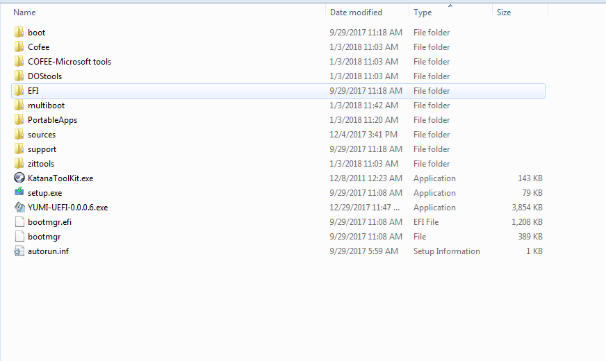
Task: Select the name 'COFEE-Microsoft tools'
Action: coord(69,62)
